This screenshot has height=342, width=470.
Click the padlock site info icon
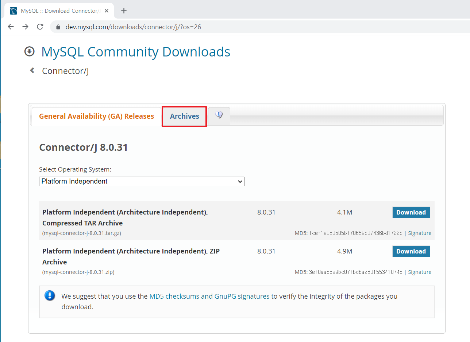58,27
